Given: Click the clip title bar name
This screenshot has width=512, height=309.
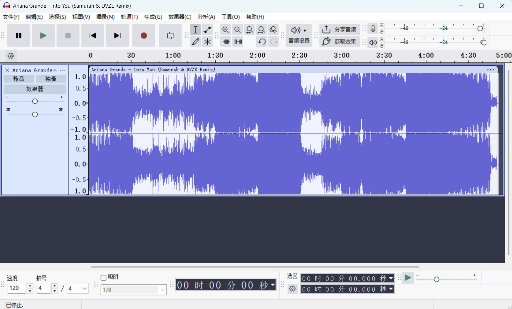Looking at the screenshot, I should 153,70.
